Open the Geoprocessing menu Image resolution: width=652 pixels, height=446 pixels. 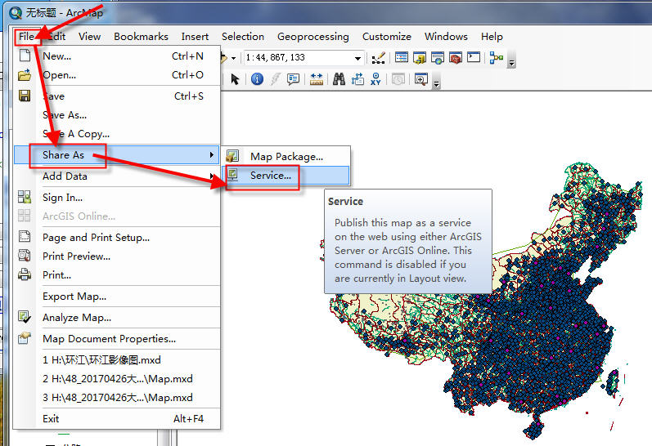313,37
